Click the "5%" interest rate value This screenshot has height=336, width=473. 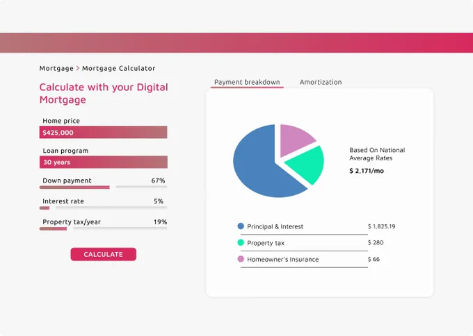click(x=159, y=201)
